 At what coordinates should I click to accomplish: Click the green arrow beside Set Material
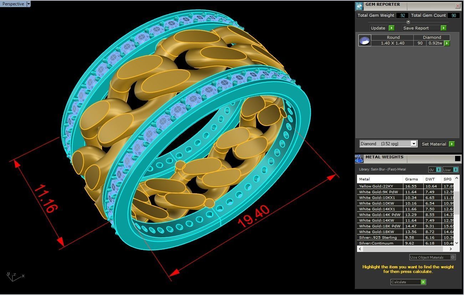tap(452, 144)
